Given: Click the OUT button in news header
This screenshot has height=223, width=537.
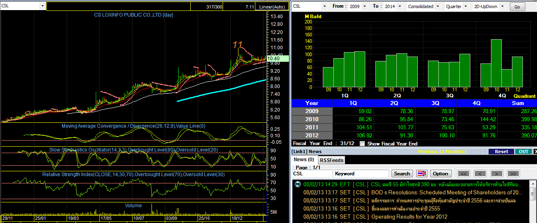Looking at the screenshot, I should [523, 151].
